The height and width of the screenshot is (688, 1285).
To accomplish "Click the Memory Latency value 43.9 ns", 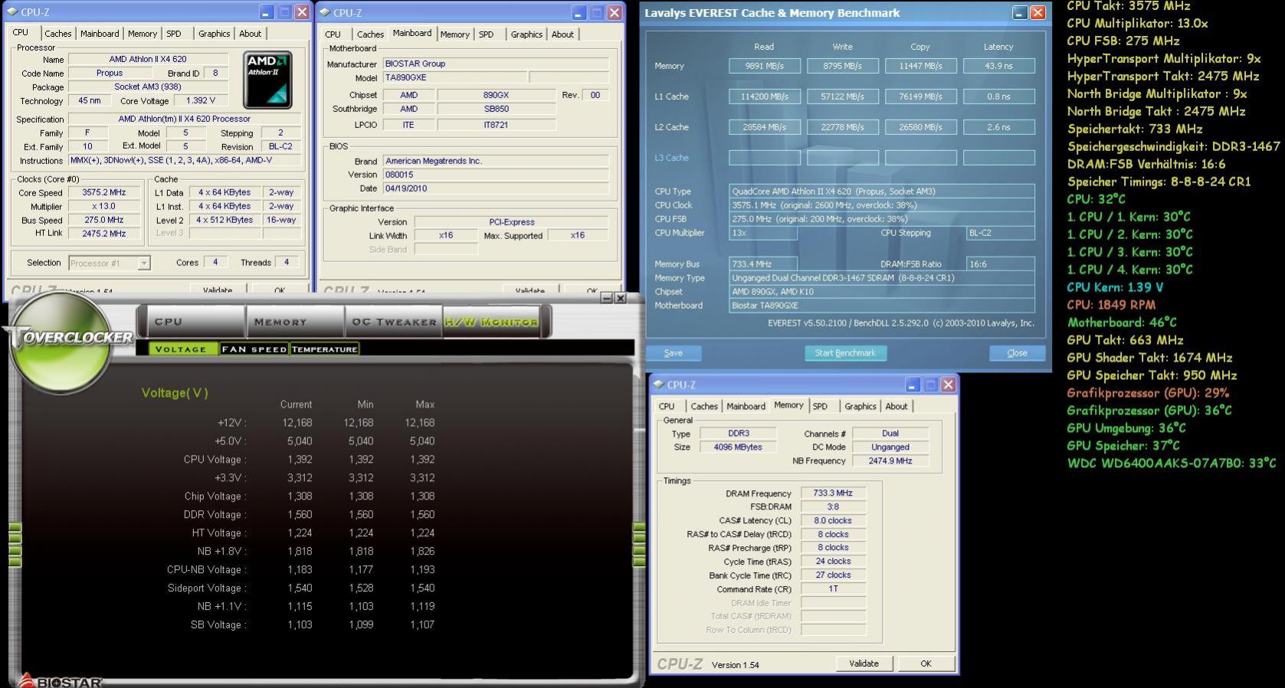I will [998, 66].
